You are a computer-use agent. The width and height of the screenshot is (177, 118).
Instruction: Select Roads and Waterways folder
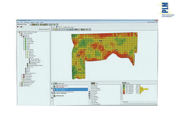point(30,81)
